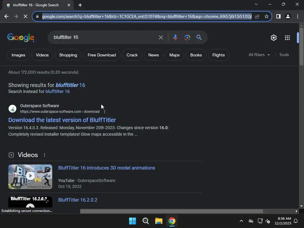Screen dimensions: 304x228
Task: Open BluffTitler 16.2.0.2 video link
Action: (78, 200)
